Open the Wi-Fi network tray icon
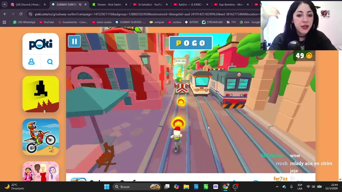This screenshot has width=342, height=192. coord(308,187)
